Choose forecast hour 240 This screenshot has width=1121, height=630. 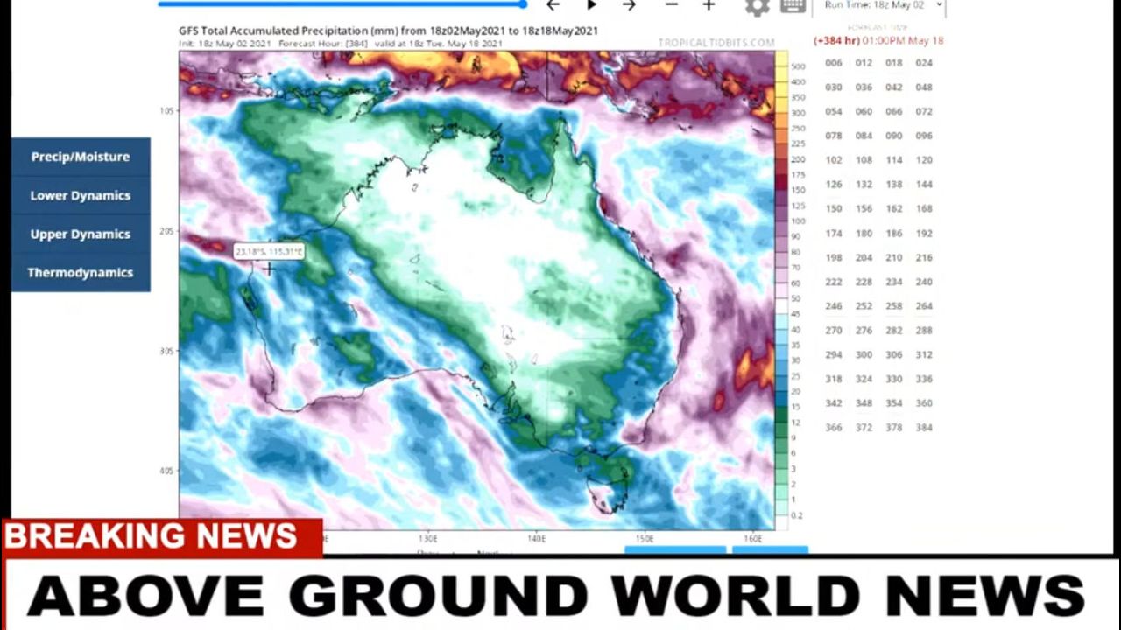click(x=924, y=282)
